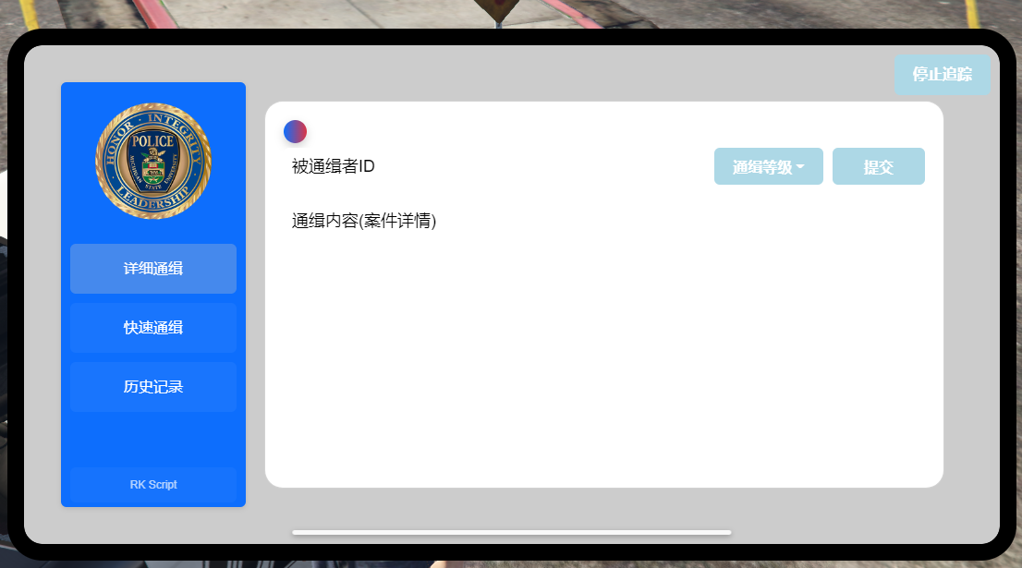Focus the 被通缉者ID input field
The width and height of the screenshot is (1022, 568).
pyautogui.click(x=495, y=167)
